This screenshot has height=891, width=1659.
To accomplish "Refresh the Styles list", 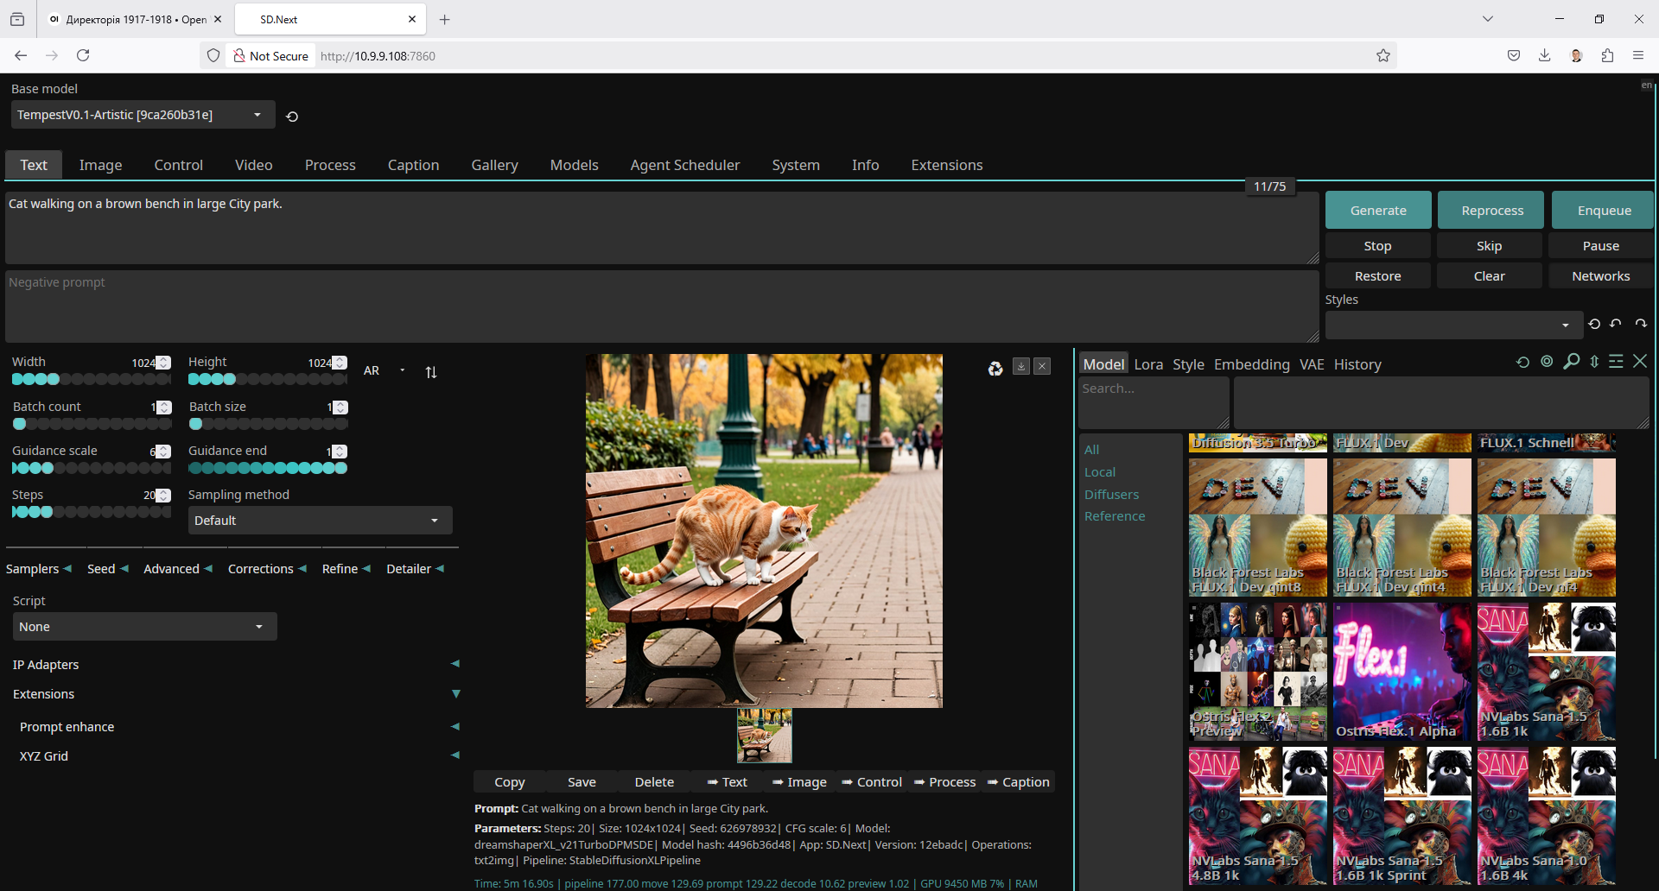I will click(1594, 325).
